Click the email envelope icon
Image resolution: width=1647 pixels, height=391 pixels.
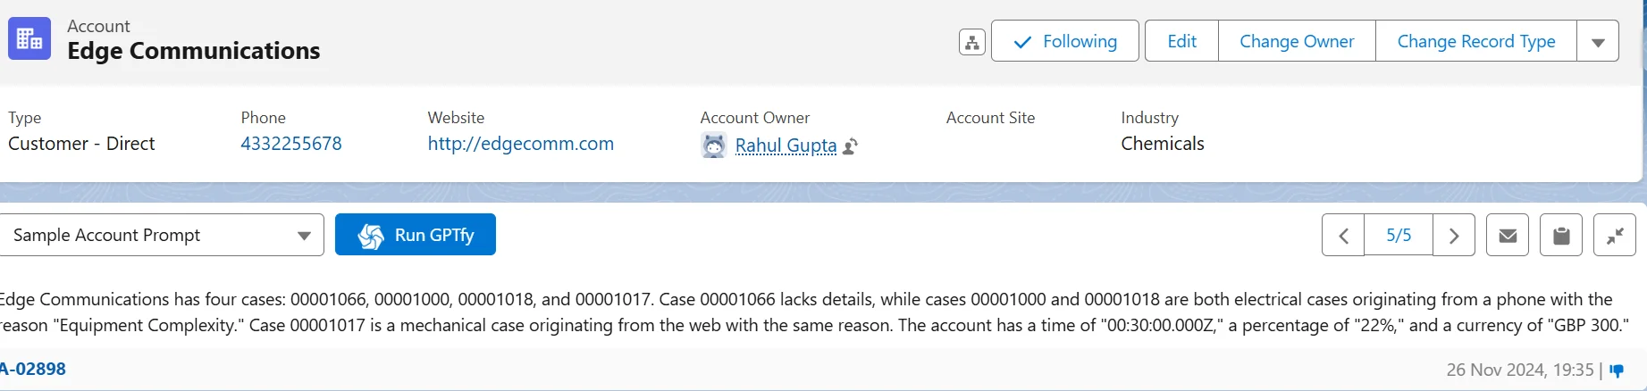point(1508,236)
